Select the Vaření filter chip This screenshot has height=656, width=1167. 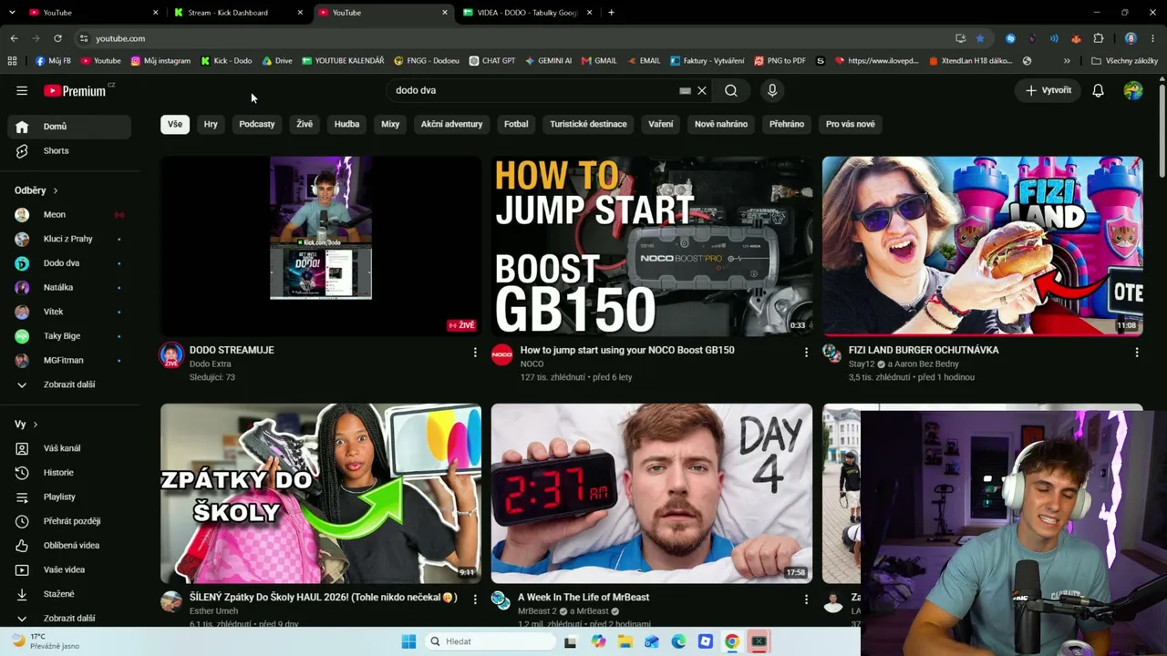pos(661,124)
